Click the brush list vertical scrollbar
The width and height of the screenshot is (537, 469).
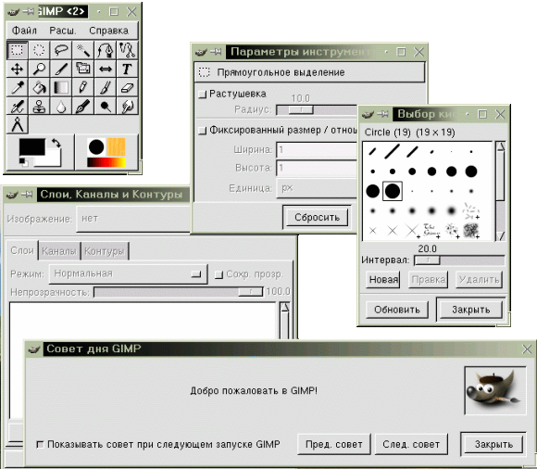(500, 191)
